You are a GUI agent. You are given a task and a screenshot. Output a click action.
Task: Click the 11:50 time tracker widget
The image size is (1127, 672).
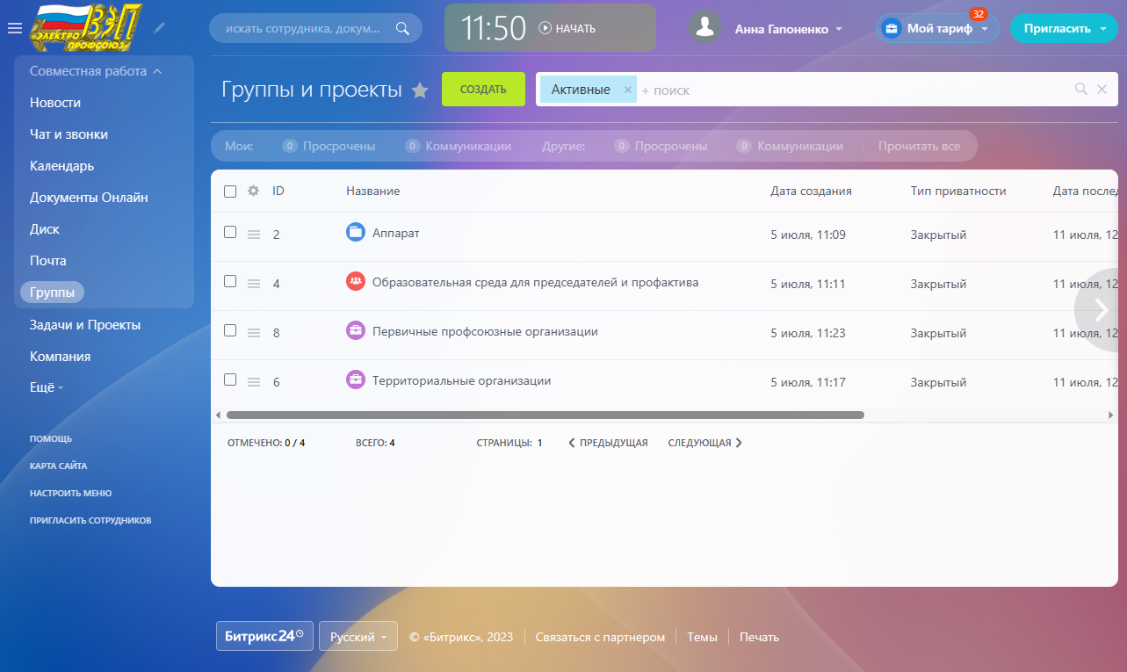(x=551, y=28)
